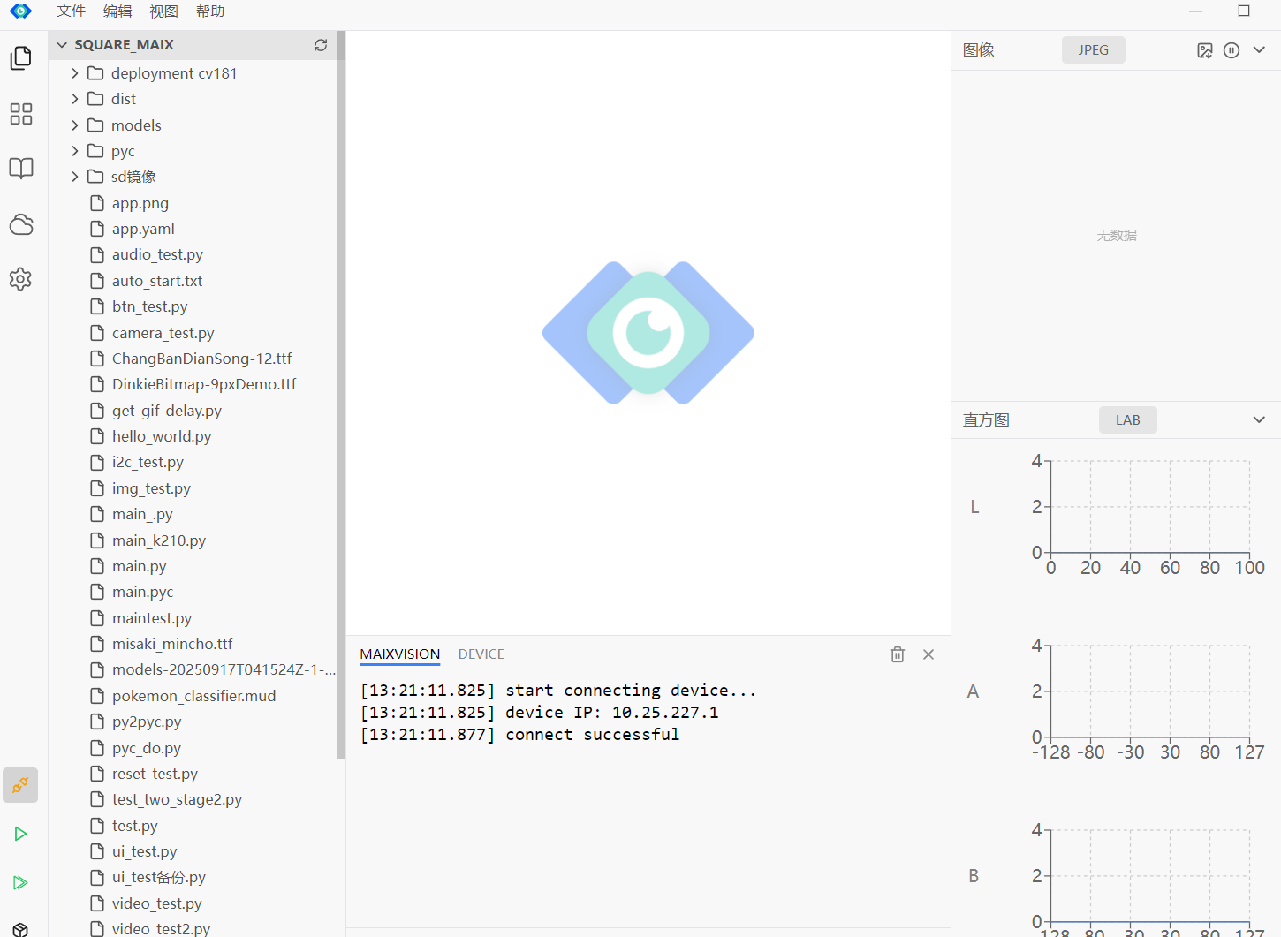
Task: Expand the sd镜像 folder
Action: [x=75, y=177]
